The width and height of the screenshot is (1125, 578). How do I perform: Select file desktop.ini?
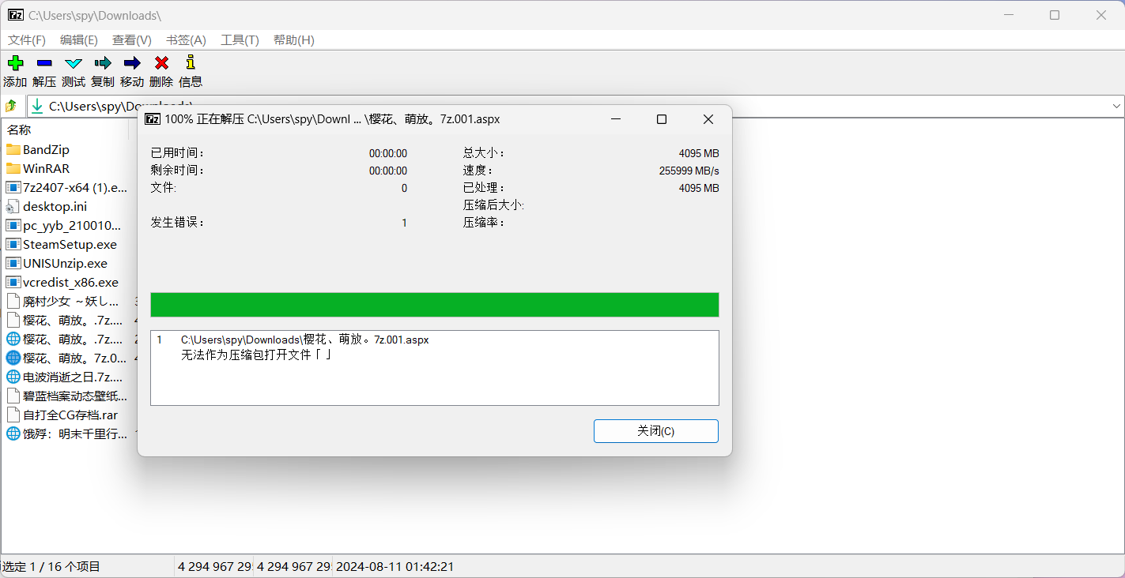pyautogui.click(x=55, y=206)
